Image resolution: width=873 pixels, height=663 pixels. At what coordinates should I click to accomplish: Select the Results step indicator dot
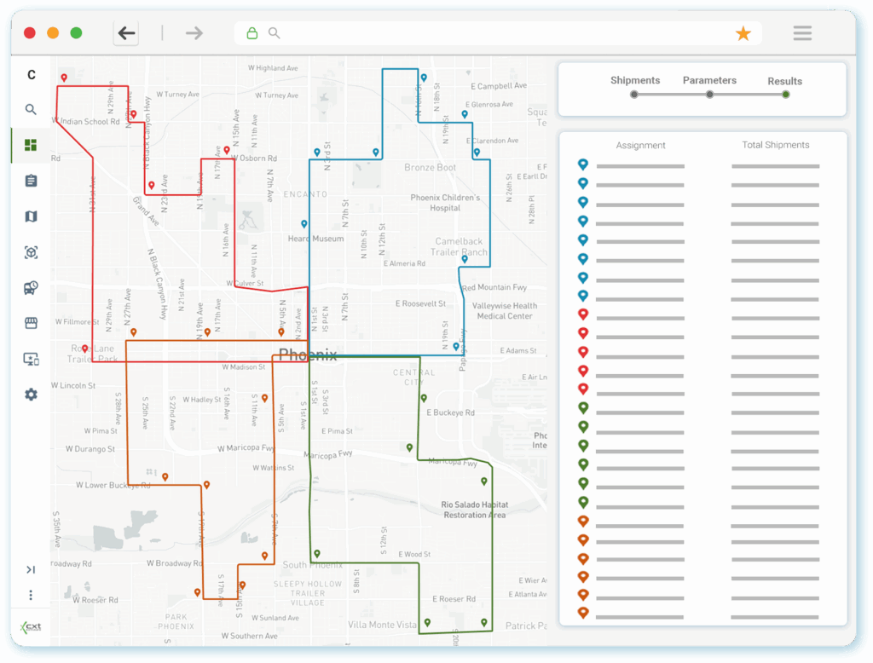[784, 95]
